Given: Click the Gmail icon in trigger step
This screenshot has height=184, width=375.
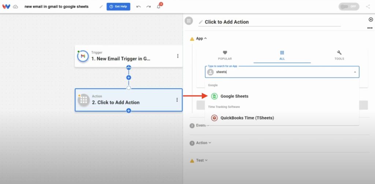Looking at the screenshot, I should tap(83, 56).
